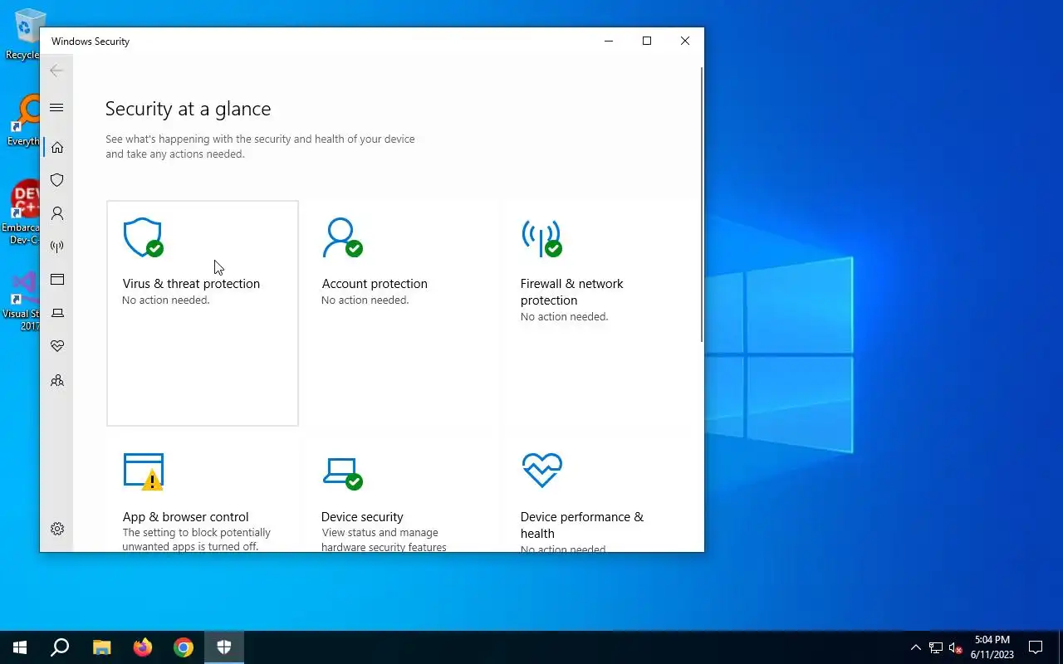Image resolution: width=1063 pixels, height=664 pixels.
Task: Open Device security title
Action: tap(362, 517)
